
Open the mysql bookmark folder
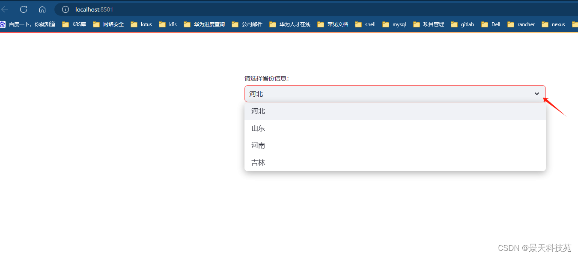click(394, 24)
